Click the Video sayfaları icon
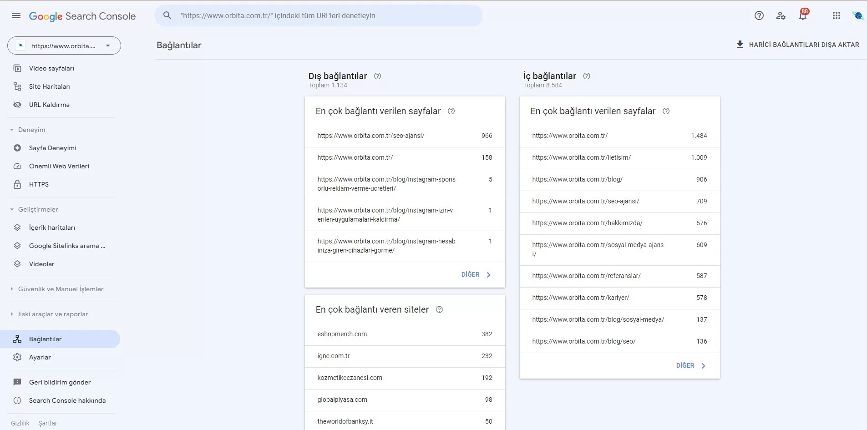 17,68
